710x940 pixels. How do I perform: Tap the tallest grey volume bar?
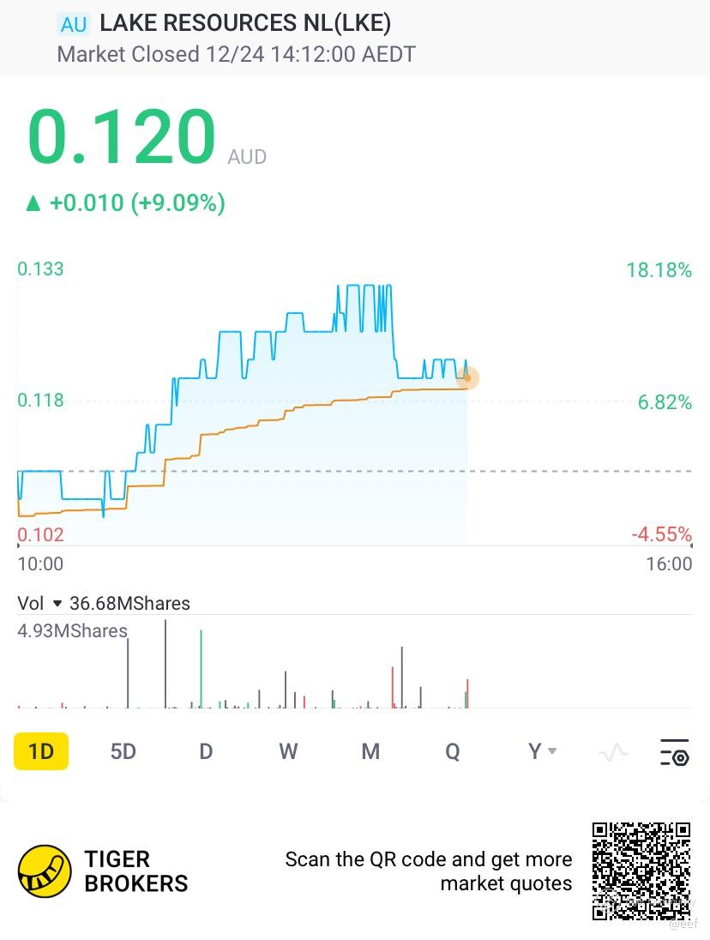[x=165, y=665]
